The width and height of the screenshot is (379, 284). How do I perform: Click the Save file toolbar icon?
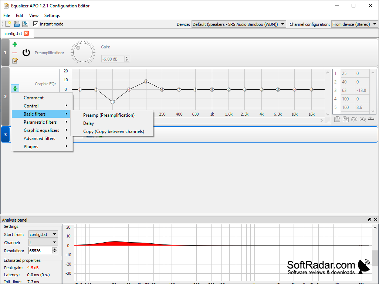[x=25, y=24]
